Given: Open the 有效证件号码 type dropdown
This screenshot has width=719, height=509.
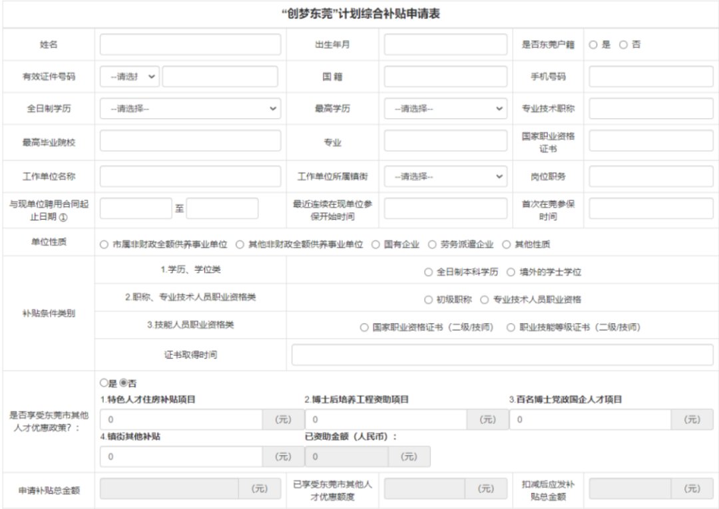Looking at the screenshot, I should tap(130, 77).
